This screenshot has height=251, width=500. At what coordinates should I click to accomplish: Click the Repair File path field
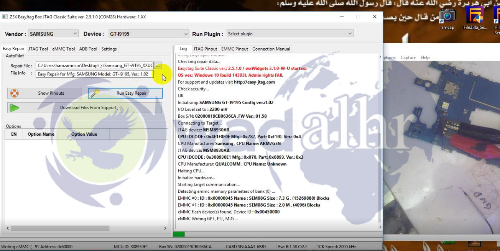coord(95,66)
